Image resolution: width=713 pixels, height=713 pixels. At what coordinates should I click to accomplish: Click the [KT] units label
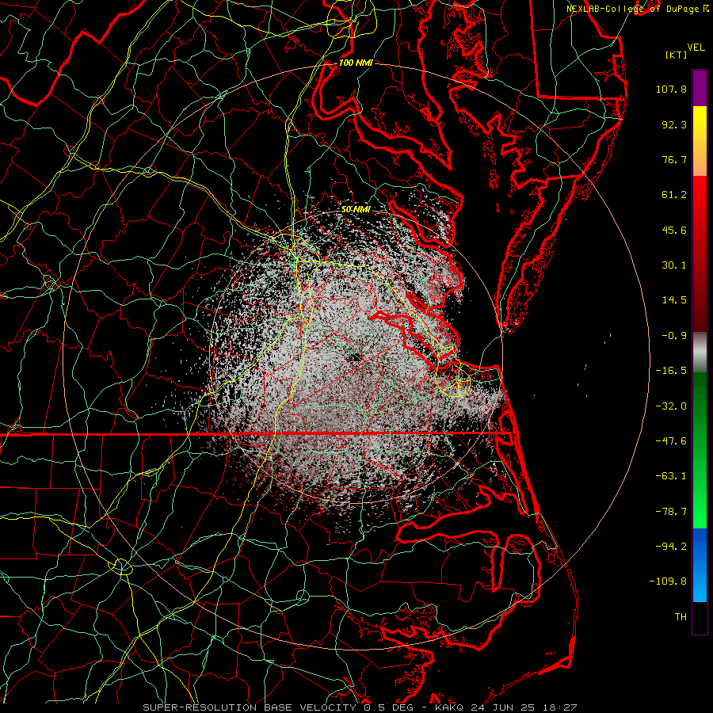tap(677, 55)
